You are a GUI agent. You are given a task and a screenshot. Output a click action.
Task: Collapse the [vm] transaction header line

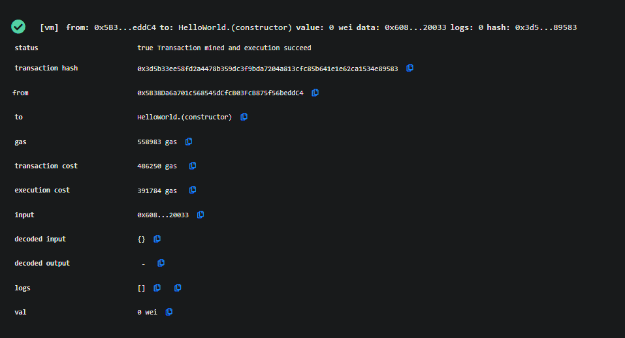pyautogui.click(x=308, y=27)
